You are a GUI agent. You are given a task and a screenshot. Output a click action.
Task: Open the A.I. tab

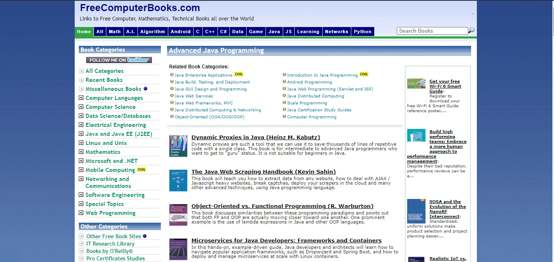130,32
